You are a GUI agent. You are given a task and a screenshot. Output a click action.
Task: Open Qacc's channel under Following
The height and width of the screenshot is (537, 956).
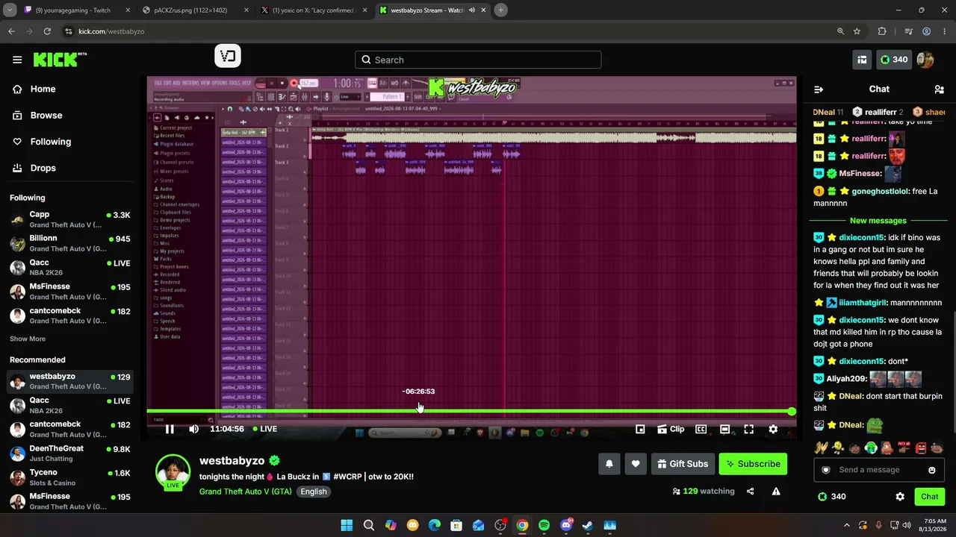click(69, 267)
